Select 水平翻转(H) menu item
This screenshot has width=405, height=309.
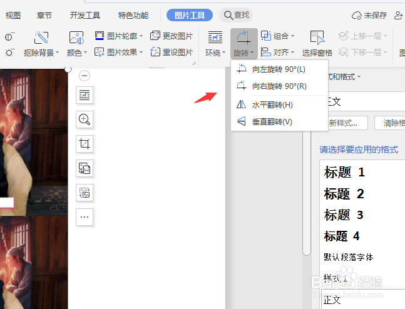(x=279, y=105)
